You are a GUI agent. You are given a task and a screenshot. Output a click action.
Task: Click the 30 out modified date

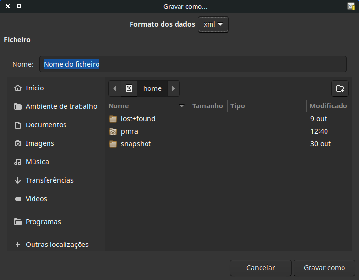pos(321,144)
